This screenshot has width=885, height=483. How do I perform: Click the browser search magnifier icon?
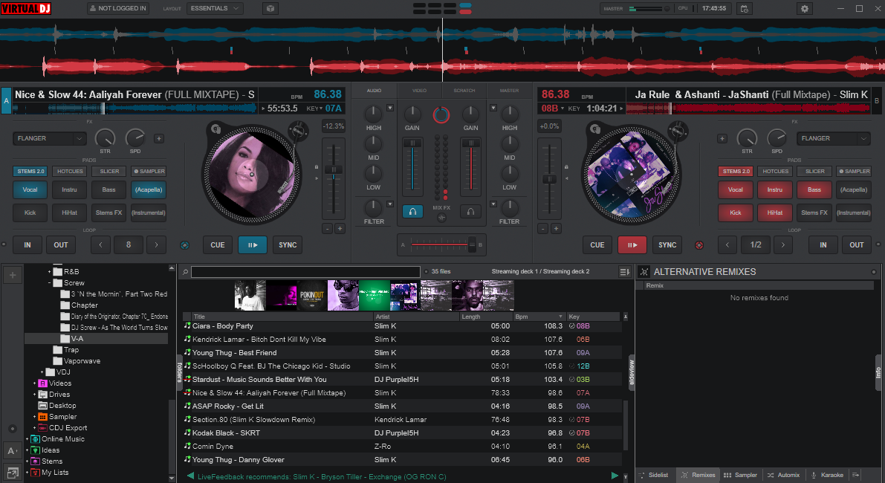tap(184, 272)
